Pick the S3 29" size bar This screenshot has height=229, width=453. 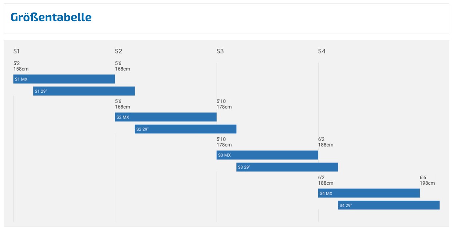pyautogui.click(x=287, y=167)
